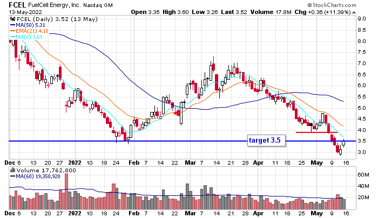Click the 9.0 price axis label
Viewport: 378px width, 218px height.
[x=362, y=19]
